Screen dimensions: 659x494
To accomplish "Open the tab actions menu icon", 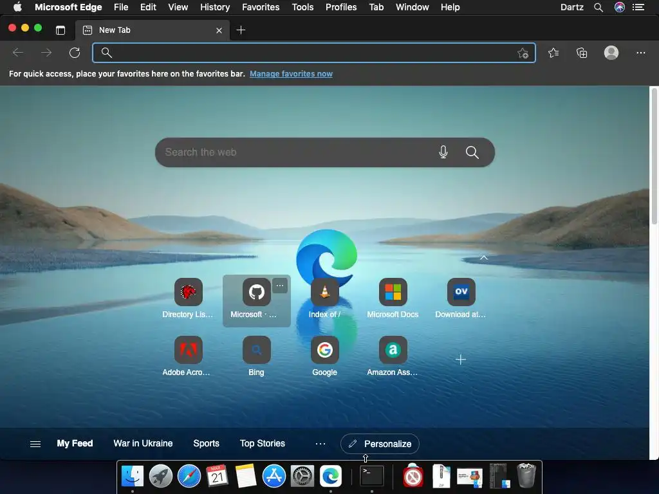I will click(x=60, y=30).
